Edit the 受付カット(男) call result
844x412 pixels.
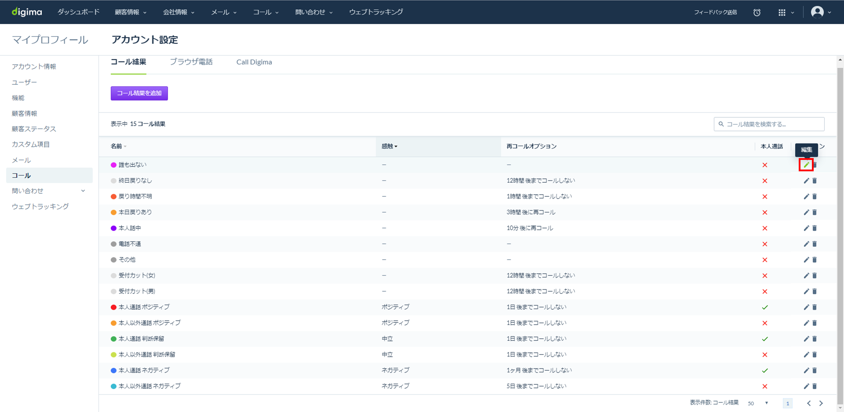coord(806,291)
